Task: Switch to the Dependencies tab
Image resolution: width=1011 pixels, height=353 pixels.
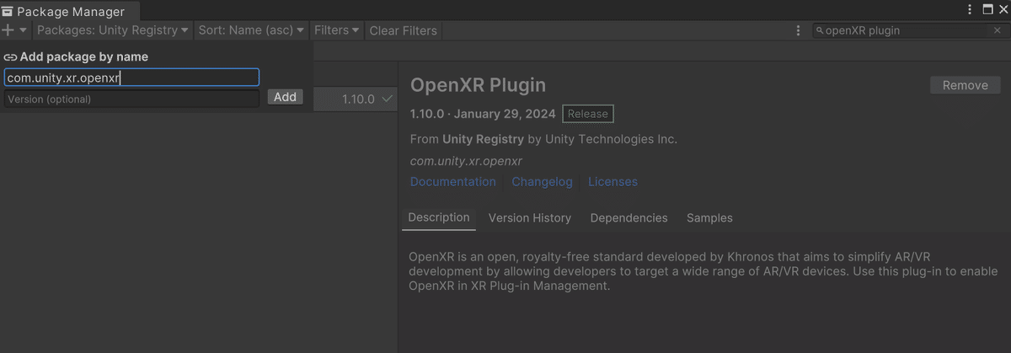Action: 629,218
